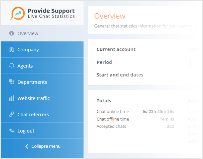Navigate to Chat referrers
203x159 pixels.
pos(33,115)
